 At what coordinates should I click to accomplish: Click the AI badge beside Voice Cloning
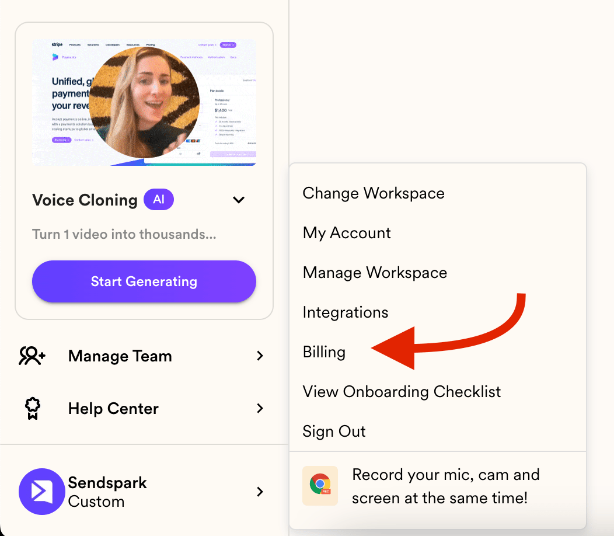tap(159, 200)
